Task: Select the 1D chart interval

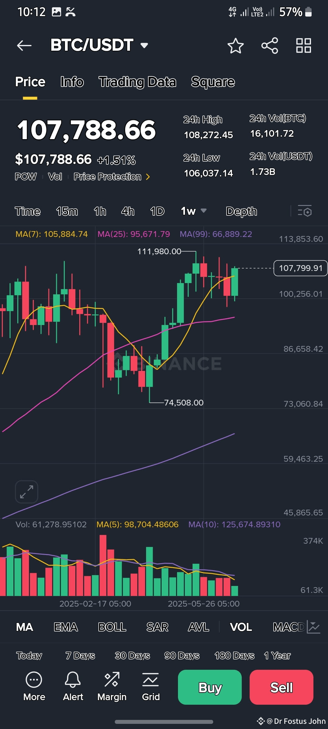Action: coord(157,211)
